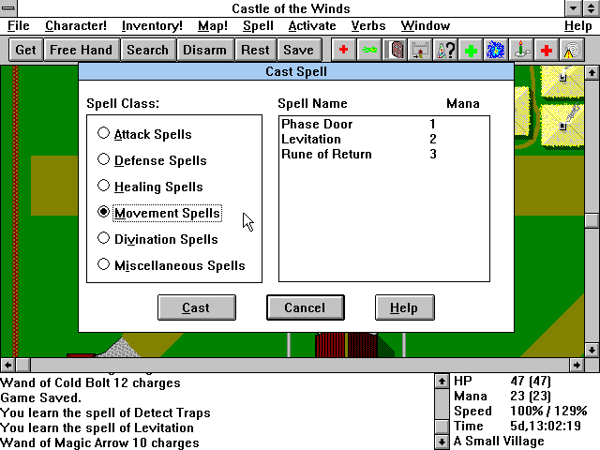
Task: Click the blue sparkle spell icon
Action: pos(496,50)
